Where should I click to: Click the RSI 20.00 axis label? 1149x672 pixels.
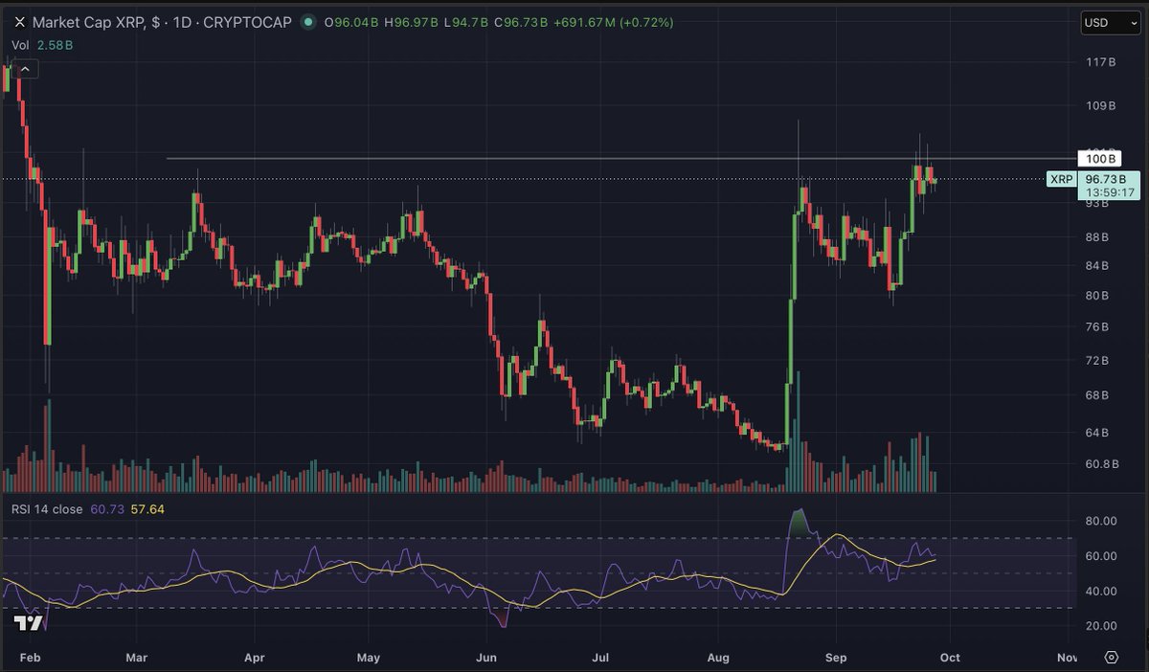1100,625
